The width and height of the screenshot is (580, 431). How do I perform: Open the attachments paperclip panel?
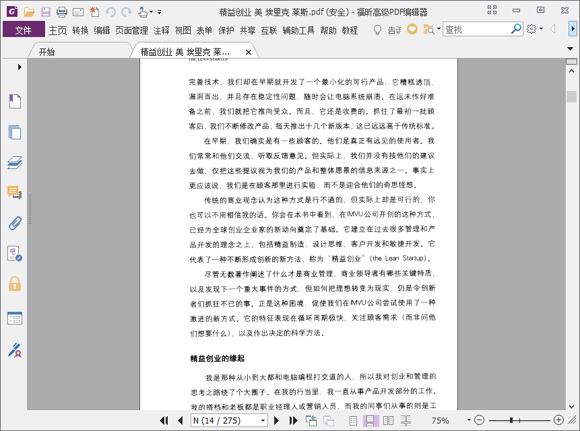[x=15, y=224]
